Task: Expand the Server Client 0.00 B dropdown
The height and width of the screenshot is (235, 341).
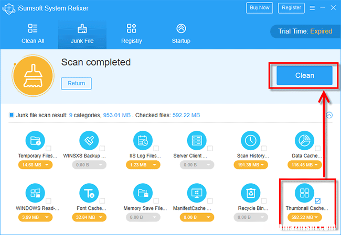Action: click(197, 165)
